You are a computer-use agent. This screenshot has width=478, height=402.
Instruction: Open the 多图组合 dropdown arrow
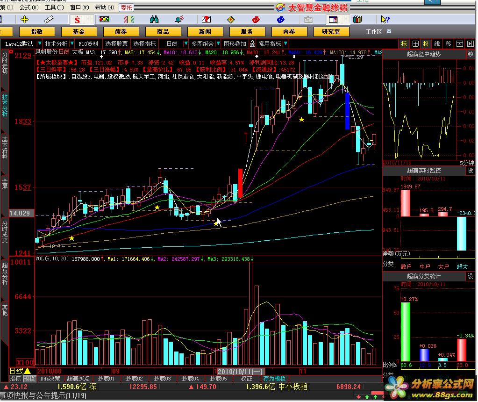coord(218,43)
